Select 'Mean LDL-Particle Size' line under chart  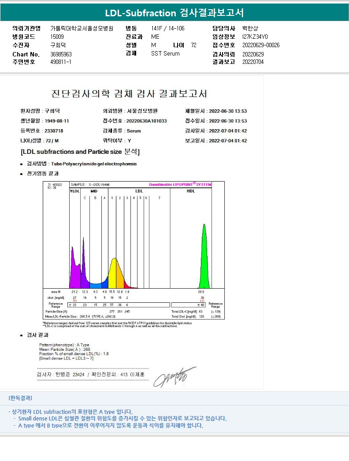80,316
